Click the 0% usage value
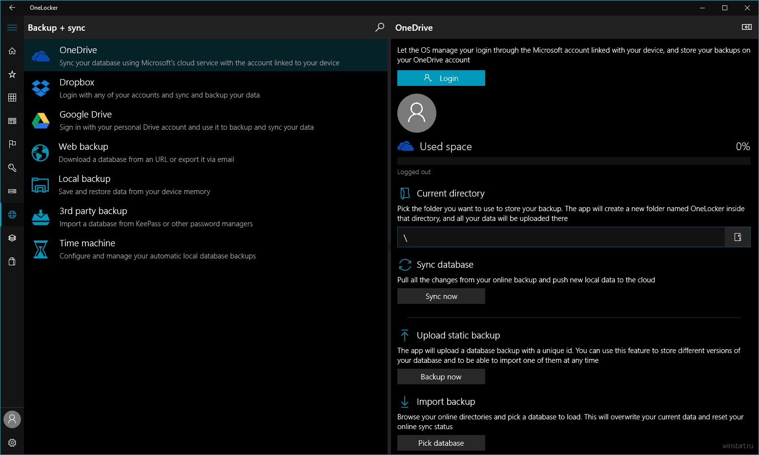Screen dimensions: 759x455 click(743, 147)
